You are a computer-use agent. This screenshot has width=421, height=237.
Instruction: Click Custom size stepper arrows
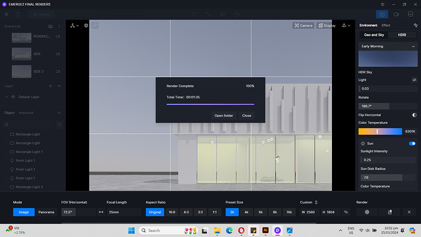pyautogui.click(x=316, y=202)
